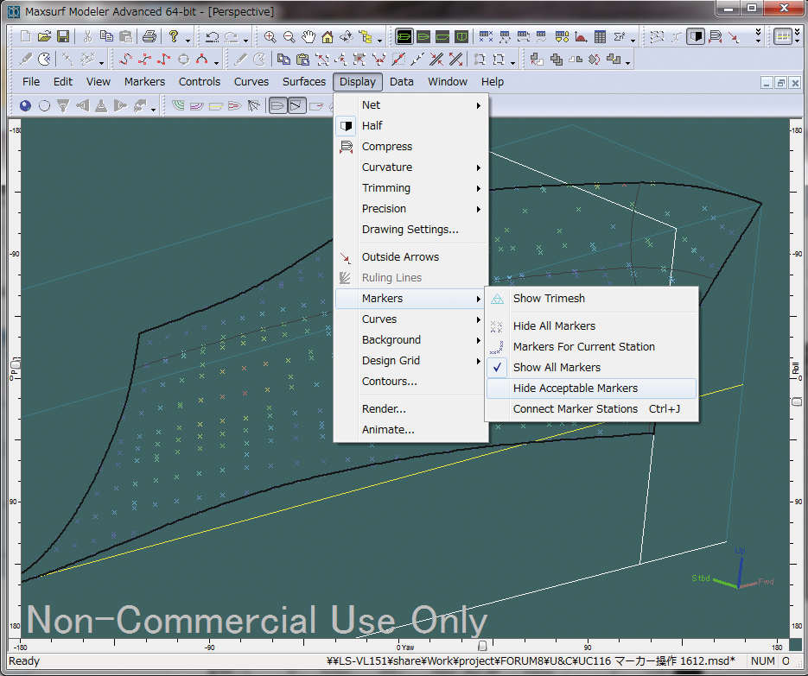Zoom in with magnifier plus
808x676 pixels.
[x=269, y=36]
